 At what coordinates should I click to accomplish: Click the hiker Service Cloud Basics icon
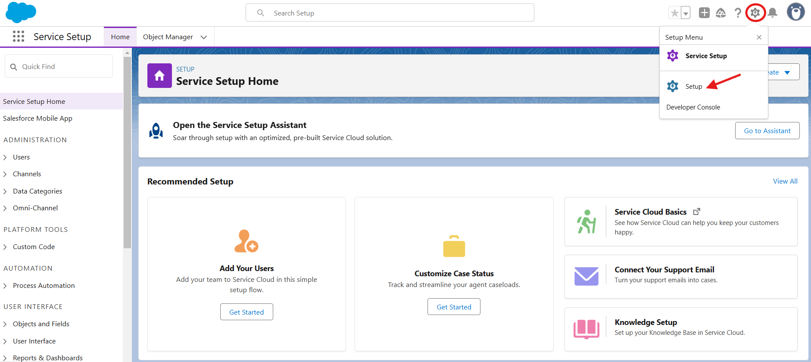pos(586,222)
